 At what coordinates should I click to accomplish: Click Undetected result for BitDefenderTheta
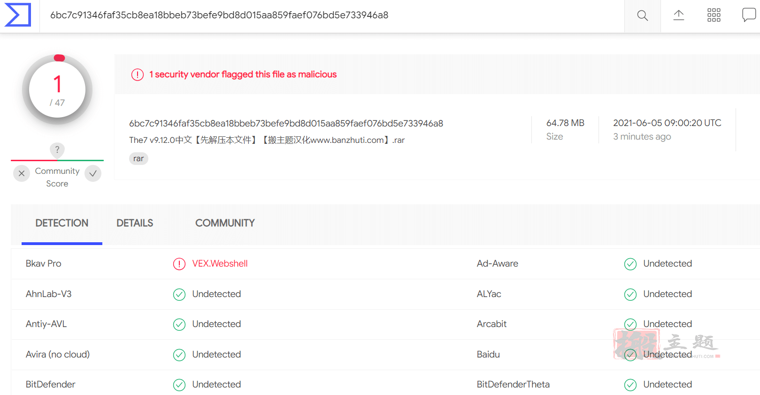click(x=668, y=385)
